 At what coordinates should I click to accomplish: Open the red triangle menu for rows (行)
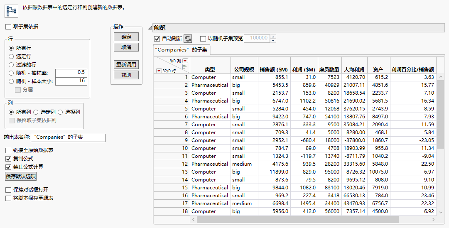point(159,71)
